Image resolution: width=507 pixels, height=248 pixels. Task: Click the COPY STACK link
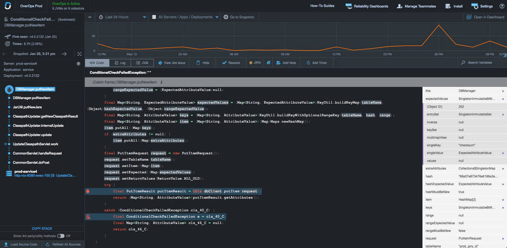pyautogui.click(x=42, y=228)
